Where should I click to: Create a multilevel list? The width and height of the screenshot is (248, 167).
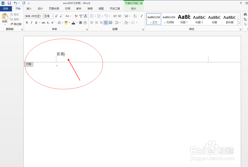pyautogui.click(x=106, y=16)
